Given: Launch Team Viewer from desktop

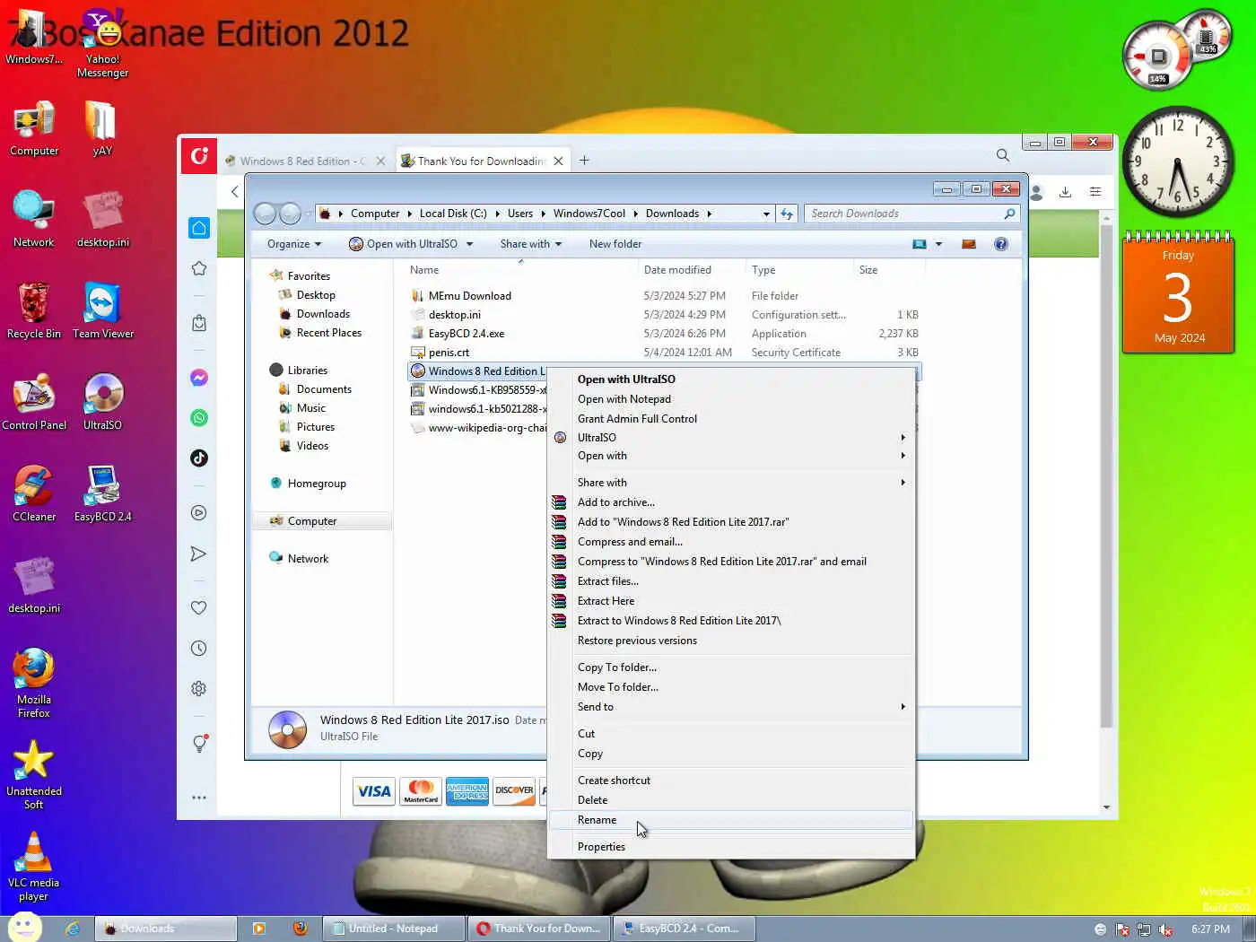Looking at the screenshot, I should click(x=102, y=311).
